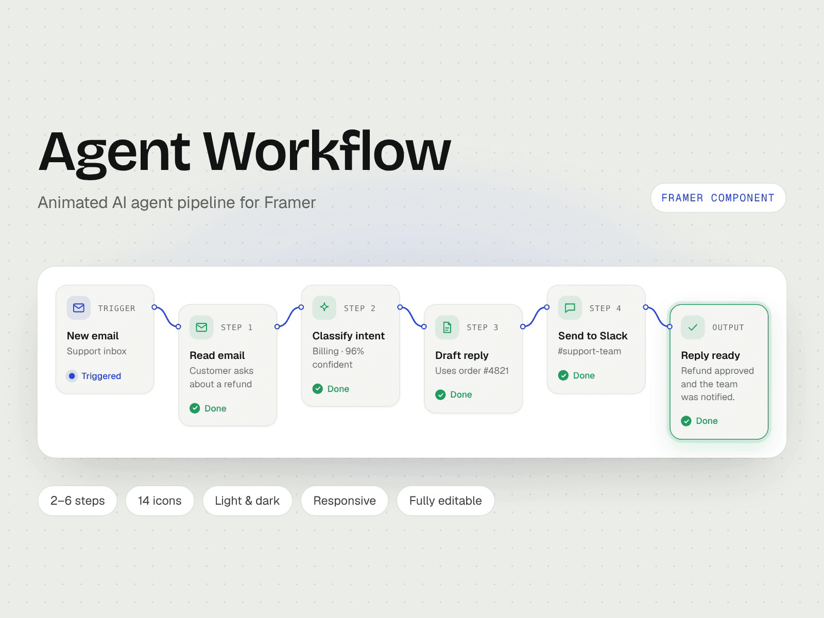Click the STEP 3 label
Image resolution: width=824 pixels, height=618 pixels.
coord(483,328)
